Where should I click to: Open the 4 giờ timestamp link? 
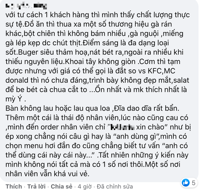(x=85, y=187)
